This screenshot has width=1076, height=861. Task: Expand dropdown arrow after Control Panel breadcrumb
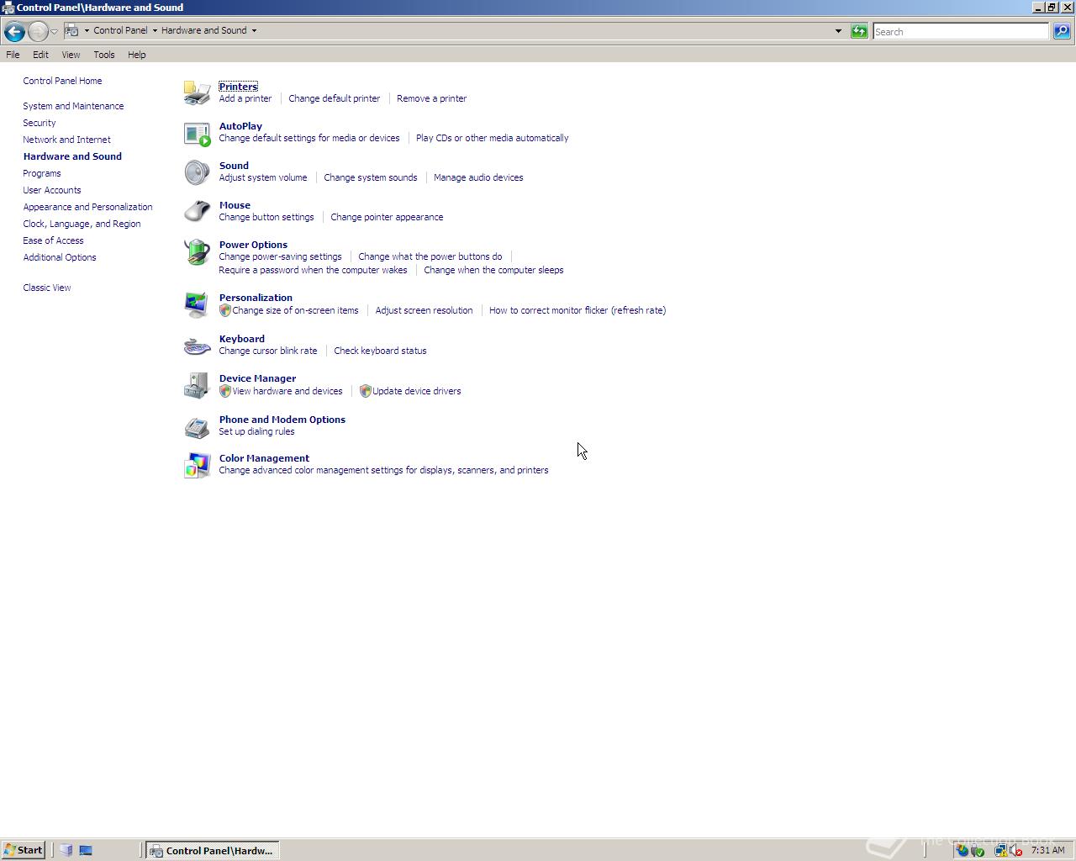pyautogui.click(x=155, y=30)
